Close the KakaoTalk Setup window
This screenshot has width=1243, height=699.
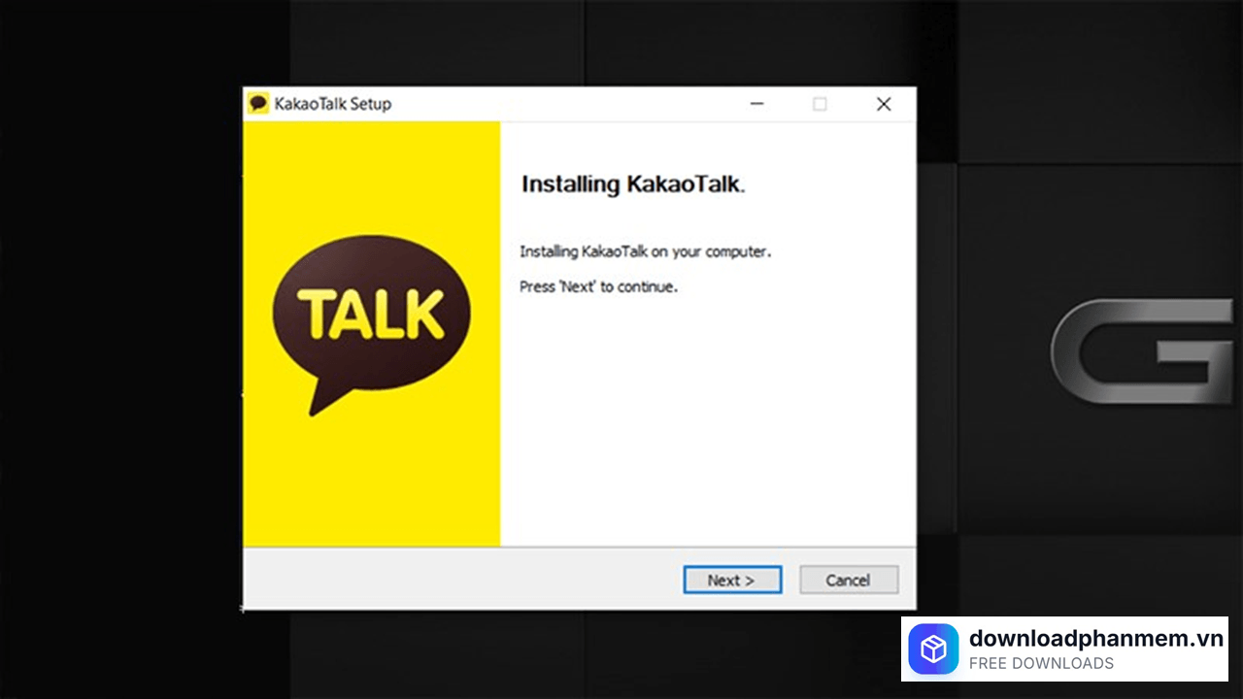click(x=883, y=104)
